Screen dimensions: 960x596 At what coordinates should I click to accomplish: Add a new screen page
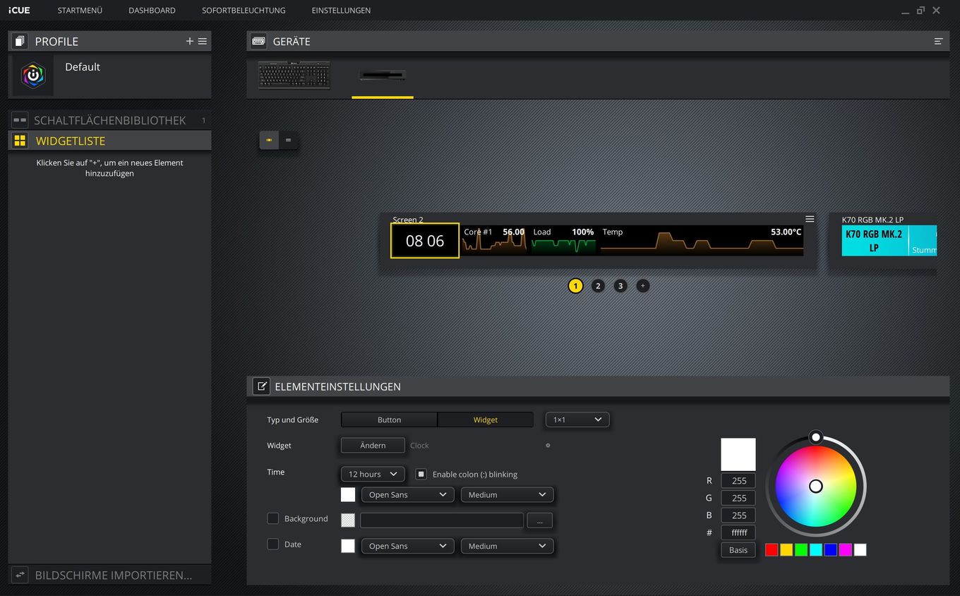(x=642, y=286)
